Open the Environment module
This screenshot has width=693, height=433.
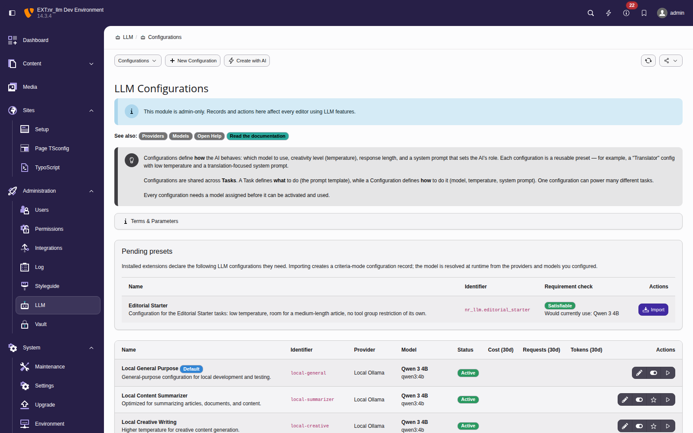58,424
